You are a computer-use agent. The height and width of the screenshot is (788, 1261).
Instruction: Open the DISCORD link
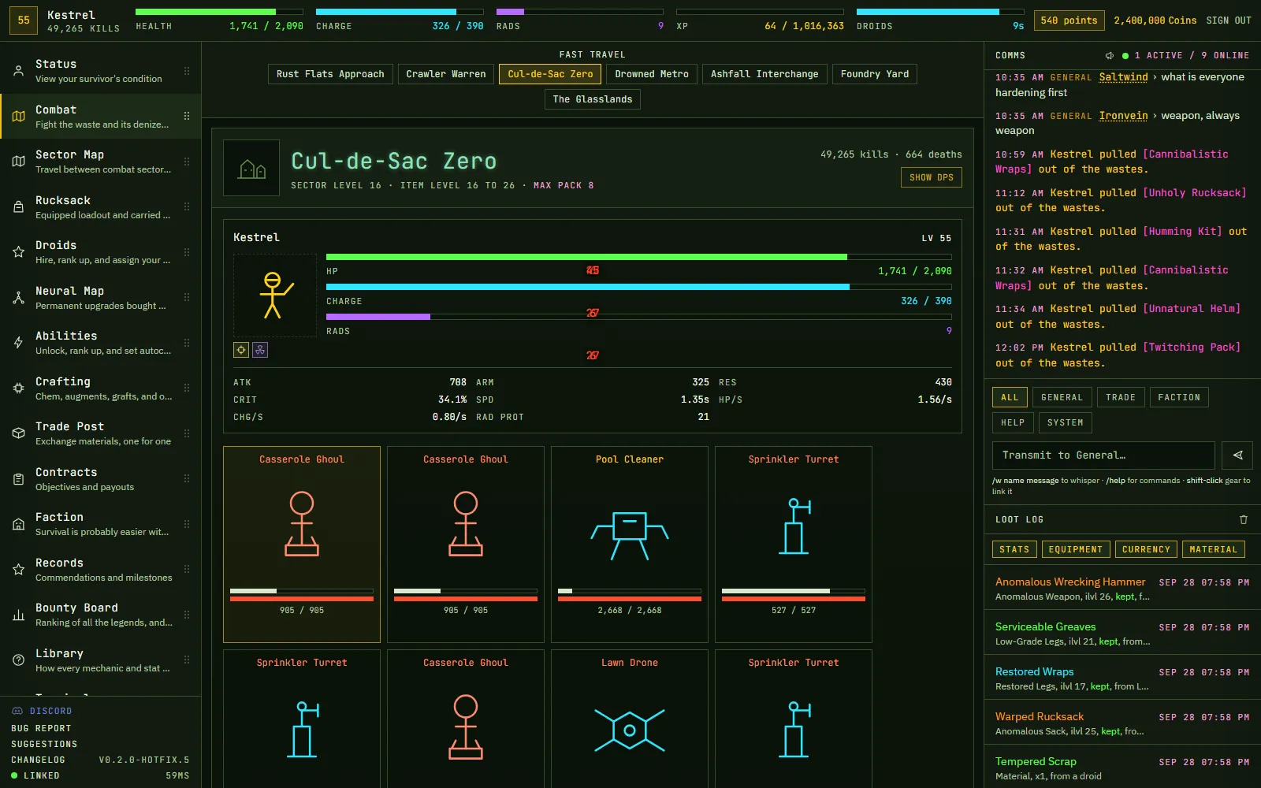click(42, 711)
